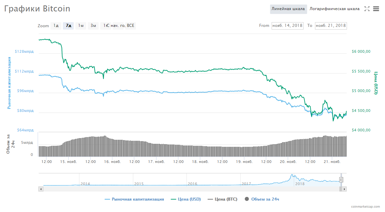
Task: Click the $112млрд market cap label
Action: pyautogui.click(x=24, y=71)
